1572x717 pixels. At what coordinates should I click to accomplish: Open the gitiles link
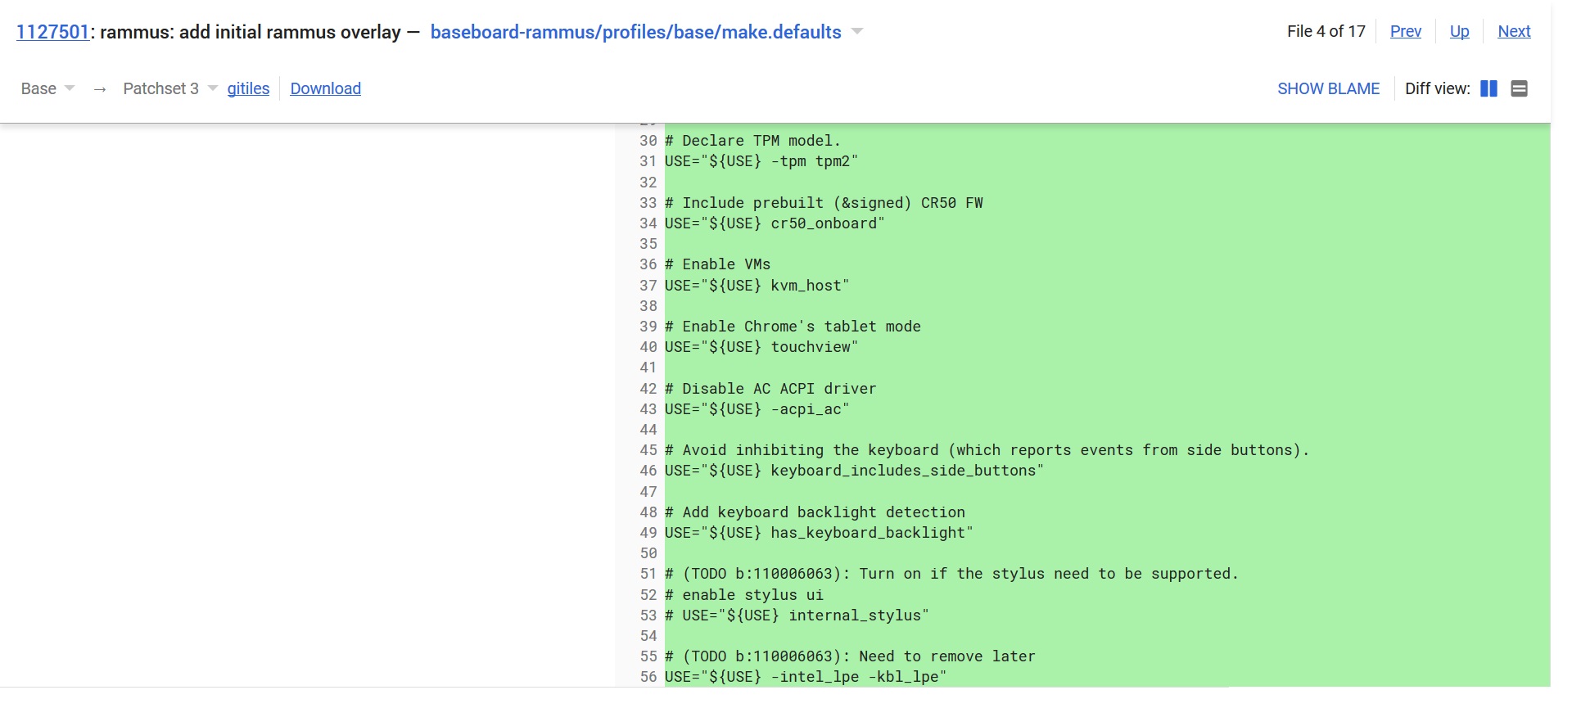point(248,88)
